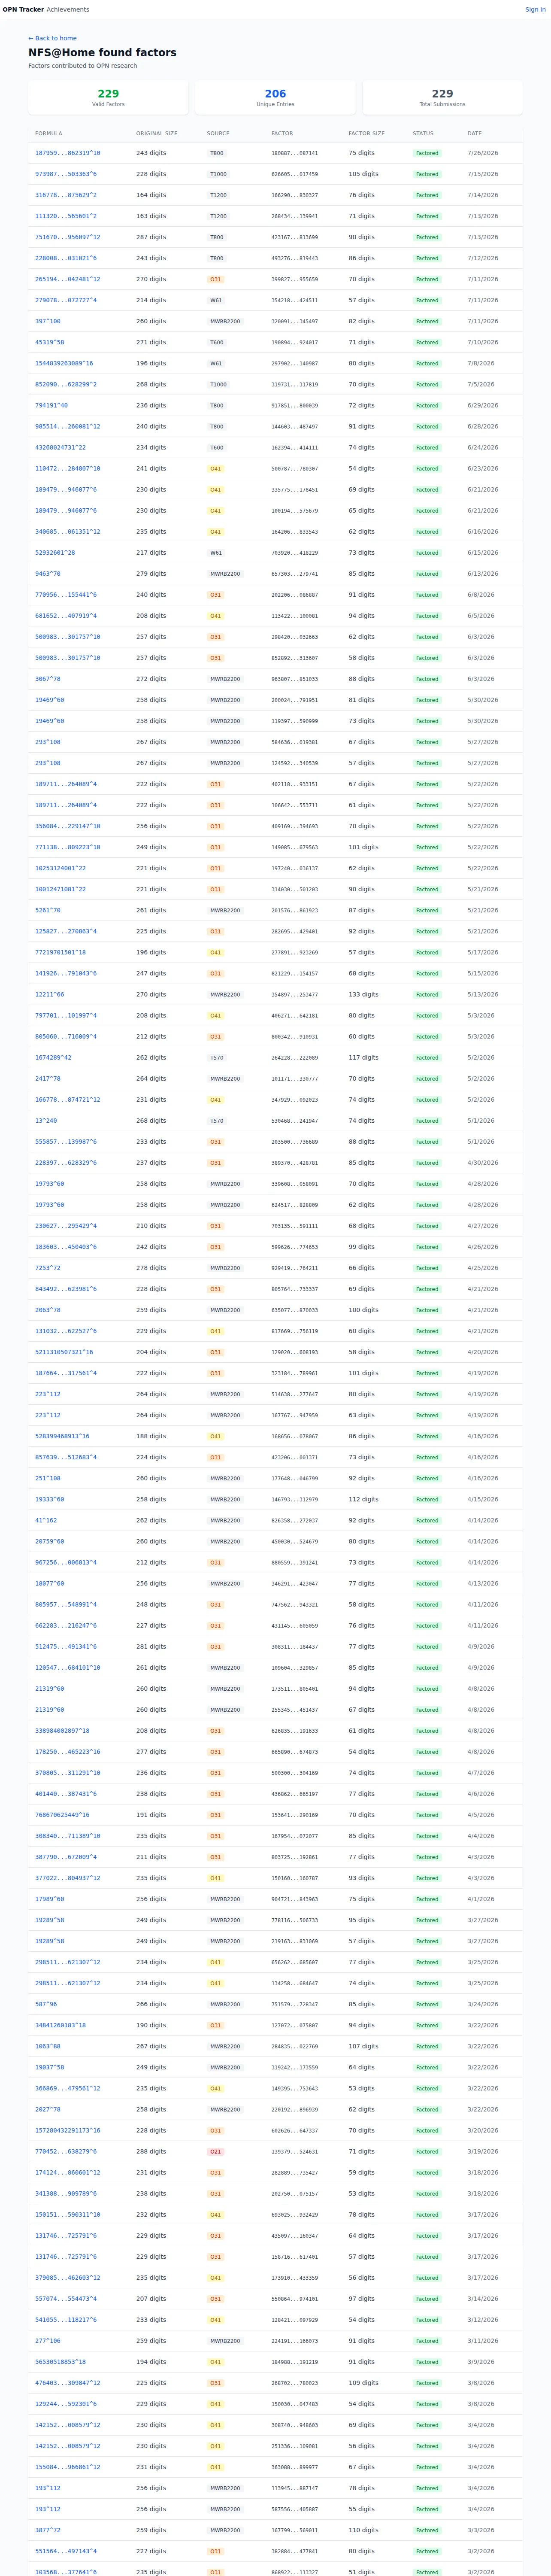Image resolution: width=551 pixels, height=2576 pixels.
Task: Open the 9463^70 formula link
Action: (x=47, y=573)
